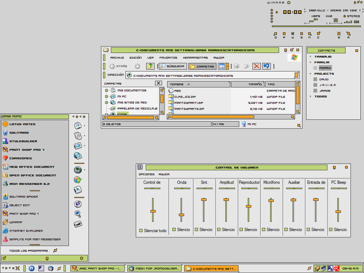Click the Control de master volume slider handle
This screenshot has height=273, width=364.
pos(153,211)
